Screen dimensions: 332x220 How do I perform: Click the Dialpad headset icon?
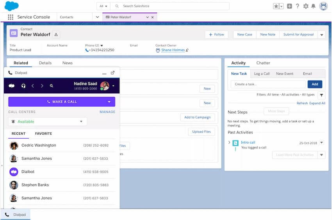coord(23,86)
